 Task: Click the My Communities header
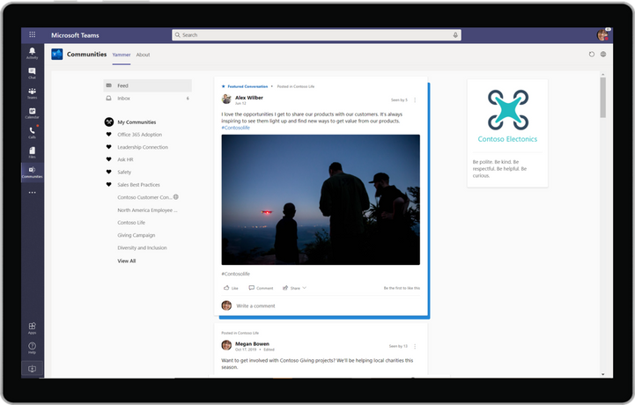137,121
